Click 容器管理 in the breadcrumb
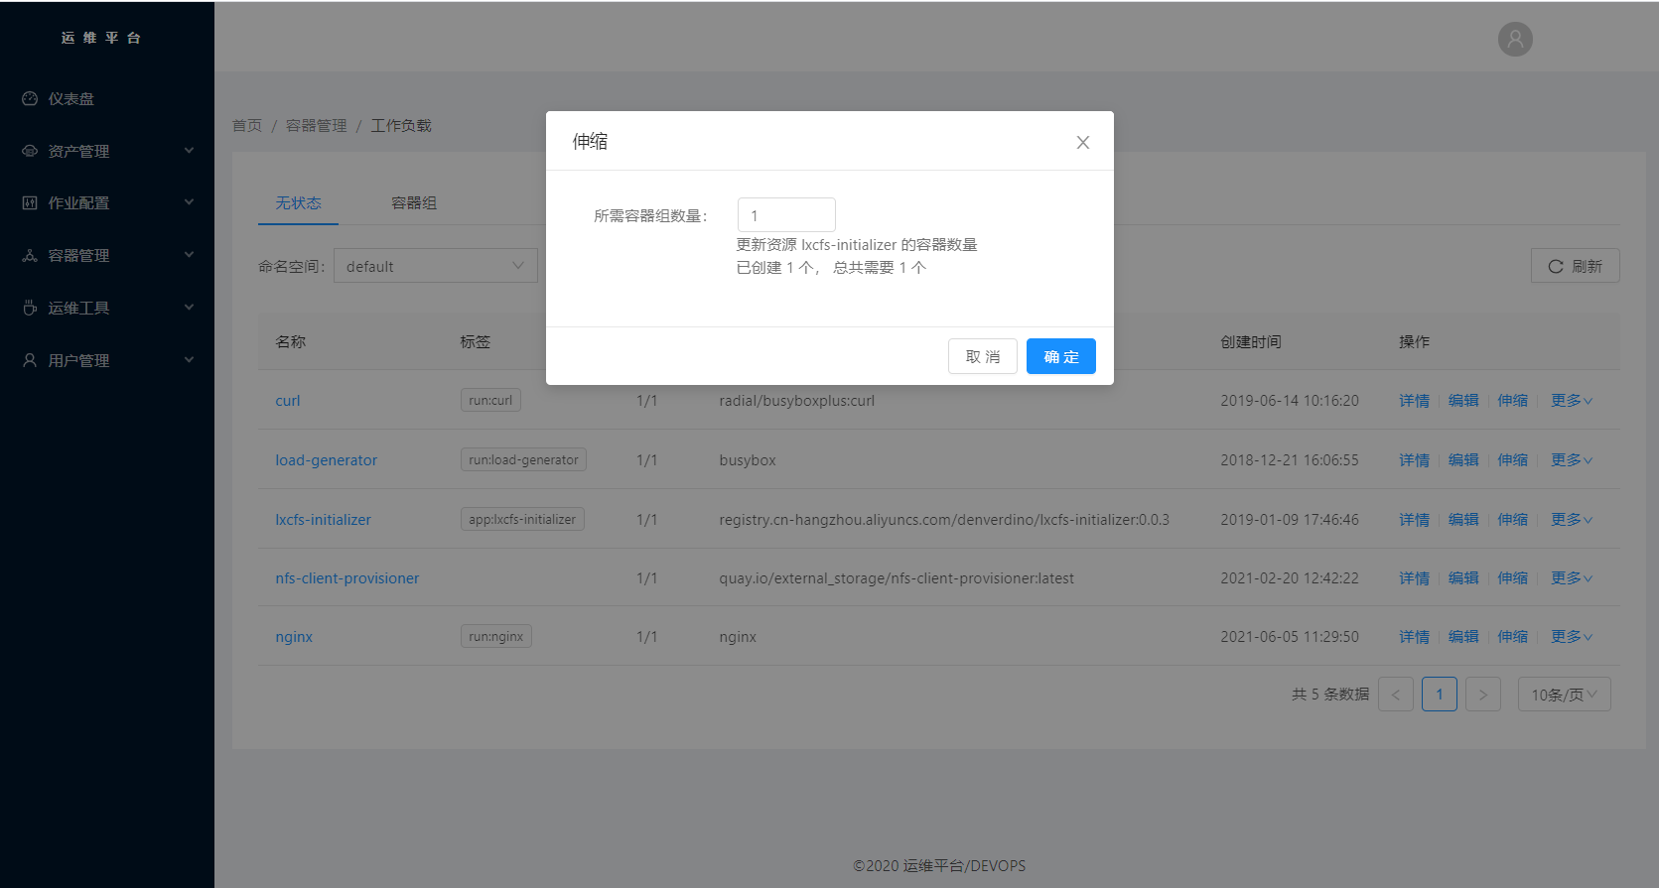Screen dimensions: 1659x888 [317, 125]
